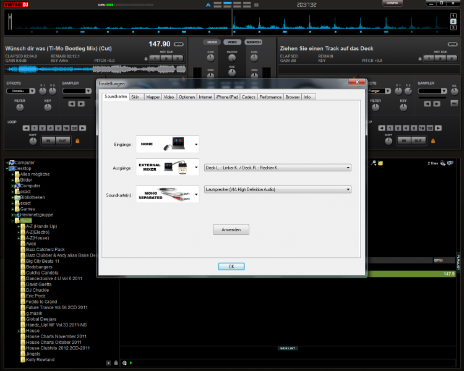Close the Einstellungen dialog
The image size is (464, 371).
pyautogui.click(x=357, y=82)
